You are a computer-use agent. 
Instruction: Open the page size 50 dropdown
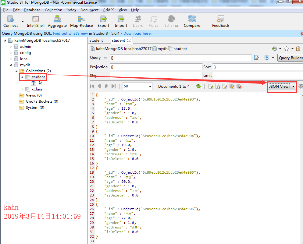pyautogui.click(x=150, y=86)
